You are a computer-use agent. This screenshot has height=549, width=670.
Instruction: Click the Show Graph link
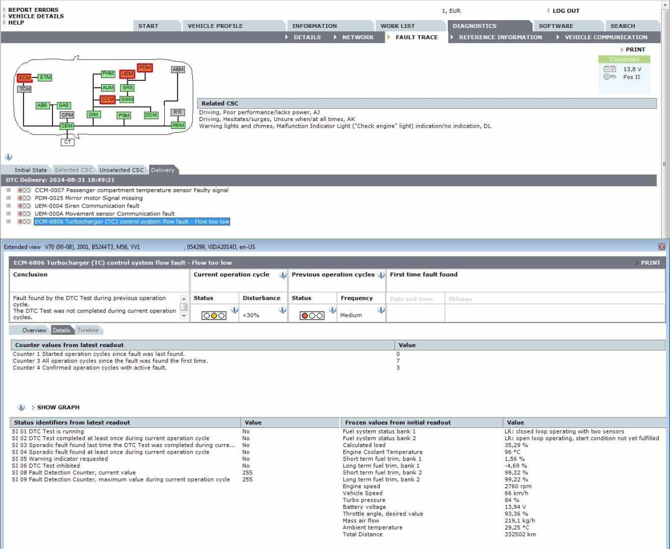point(58,407)
